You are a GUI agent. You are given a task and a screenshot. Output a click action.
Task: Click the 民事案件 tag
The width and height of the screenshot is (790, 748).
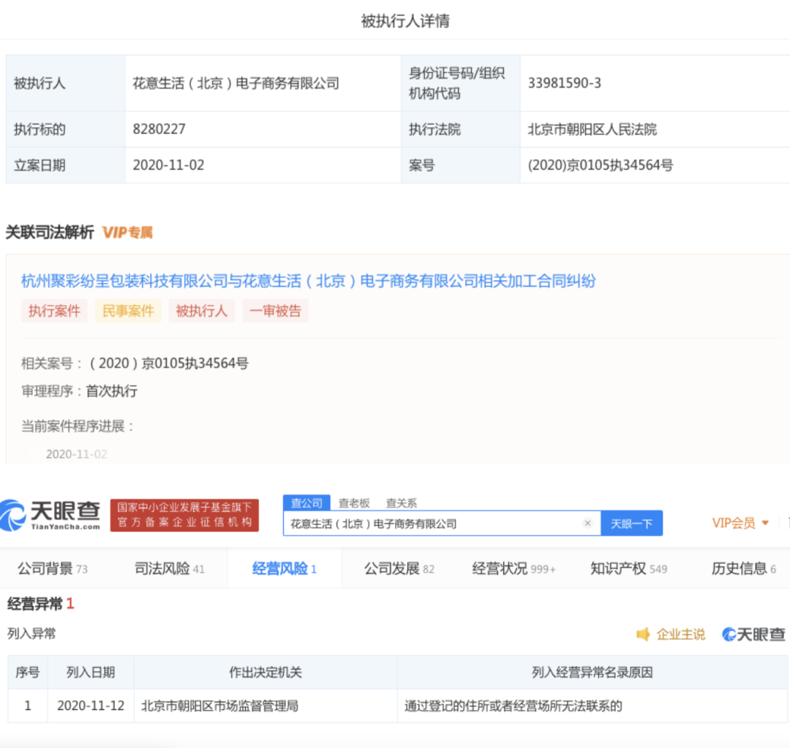click(x=128, y=311)
